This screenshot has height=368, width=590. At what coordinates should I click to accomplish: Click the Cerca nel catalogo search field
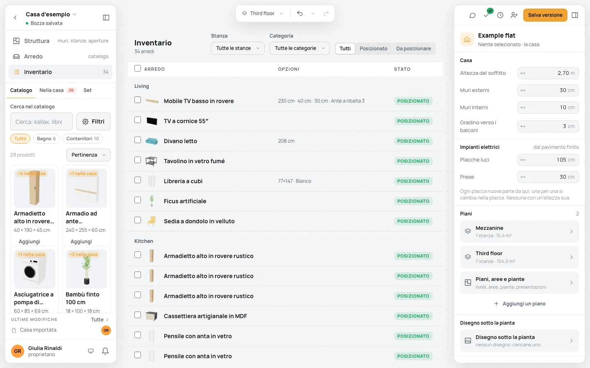pos(41,121)
